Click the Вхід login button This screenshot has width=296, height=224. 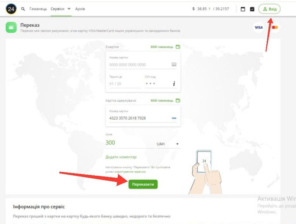(x=270, y=9)
